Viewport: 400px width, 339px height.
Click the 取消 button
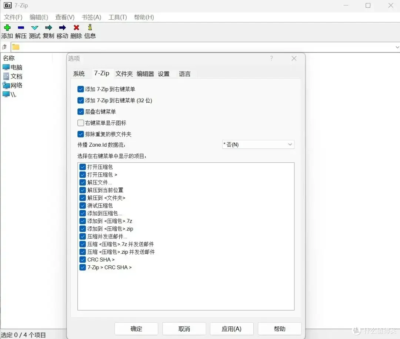184,329
